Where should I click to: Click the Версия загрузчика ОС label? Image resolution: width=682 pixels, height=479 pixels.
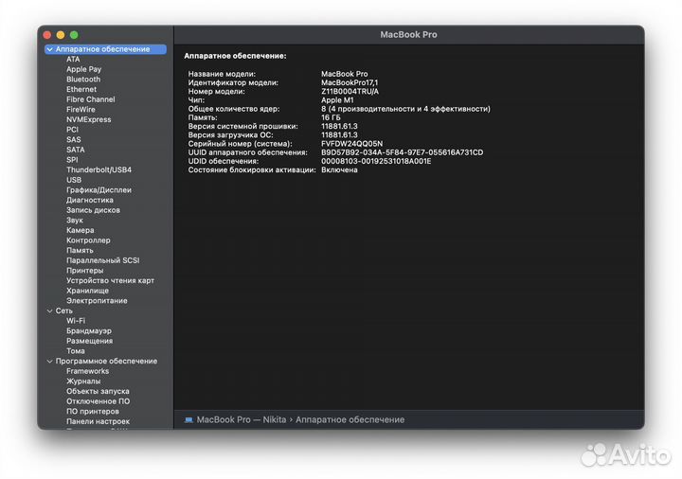[x=230, y=135]
